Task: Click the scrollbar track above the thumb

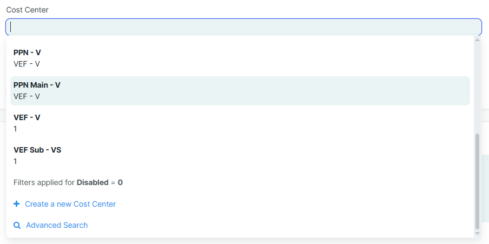Action: click(x=477, y=87)
